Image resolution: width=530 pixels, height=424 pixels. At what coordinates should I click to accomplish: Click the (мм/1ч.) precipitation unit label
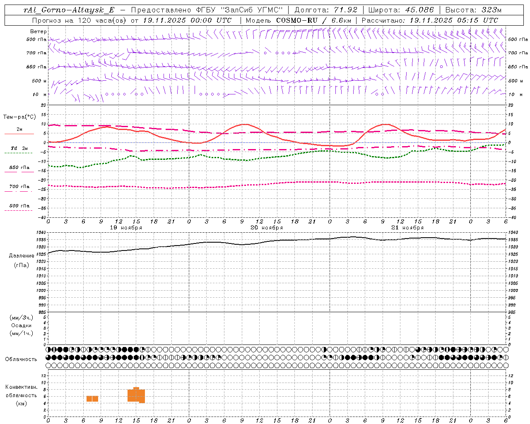(22, 333)
